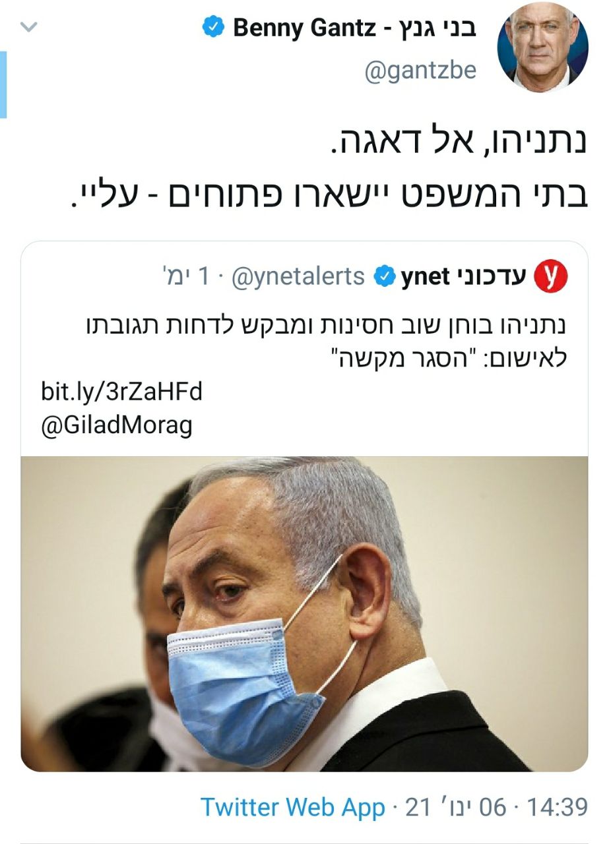Click the quoted tweet's relative timestamp

pyautogui.click(x=183, y=277)
